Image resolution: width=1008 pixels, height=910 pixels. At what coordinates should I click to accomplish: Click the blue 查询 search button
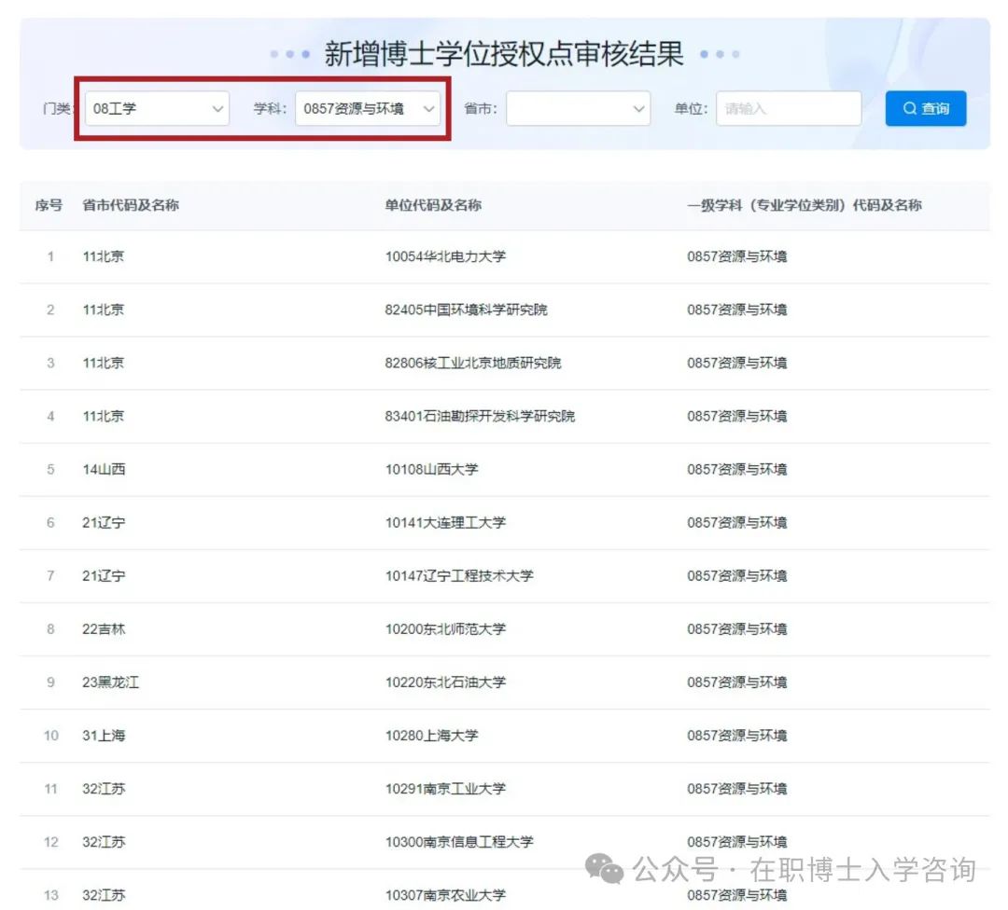(x=925, y=109)
